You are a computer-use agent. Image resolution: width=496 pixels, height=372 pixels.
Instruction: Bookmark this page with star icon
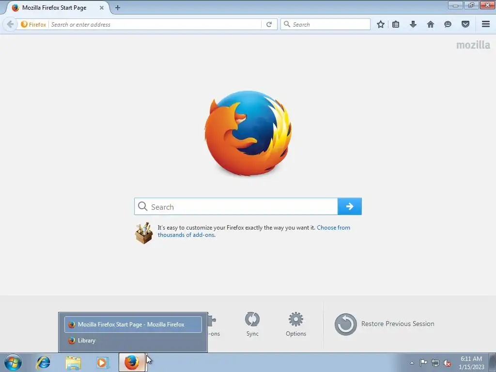[381, 24]
